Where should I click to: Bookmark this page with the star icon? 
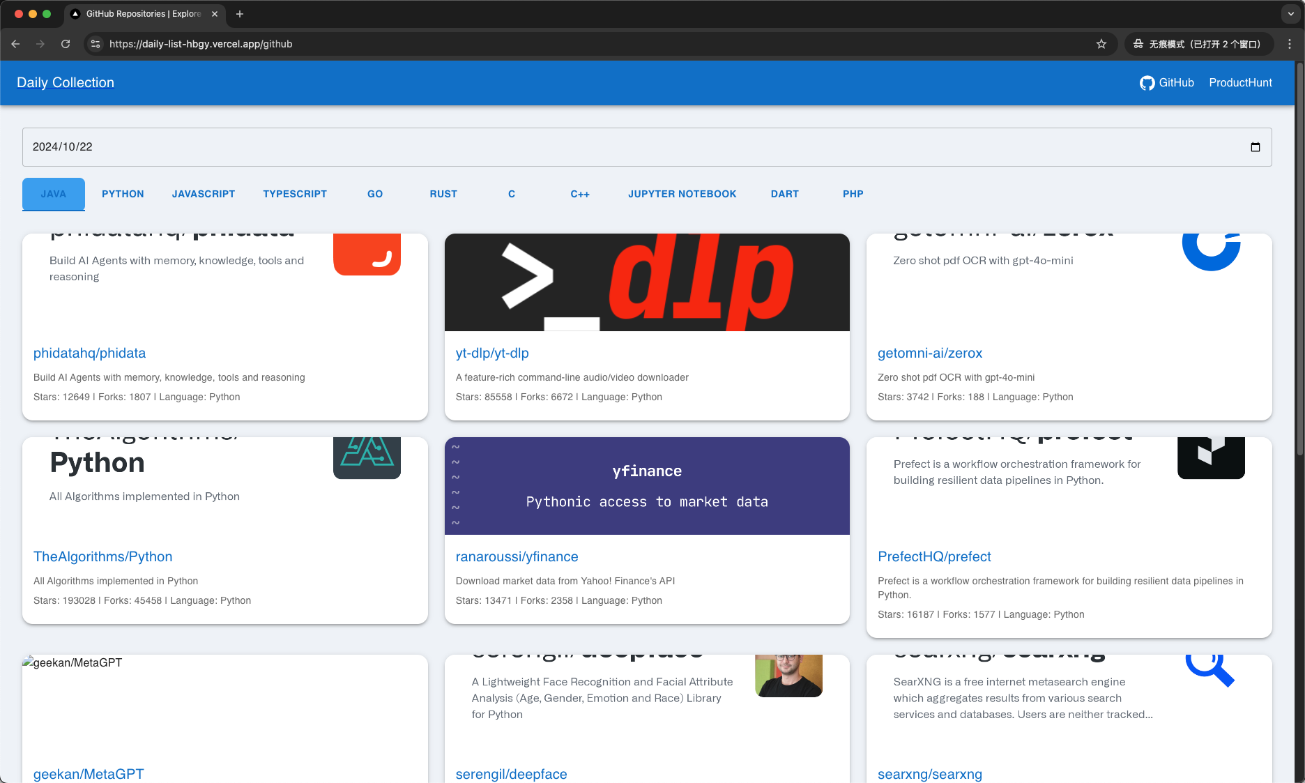point(1101,44)
